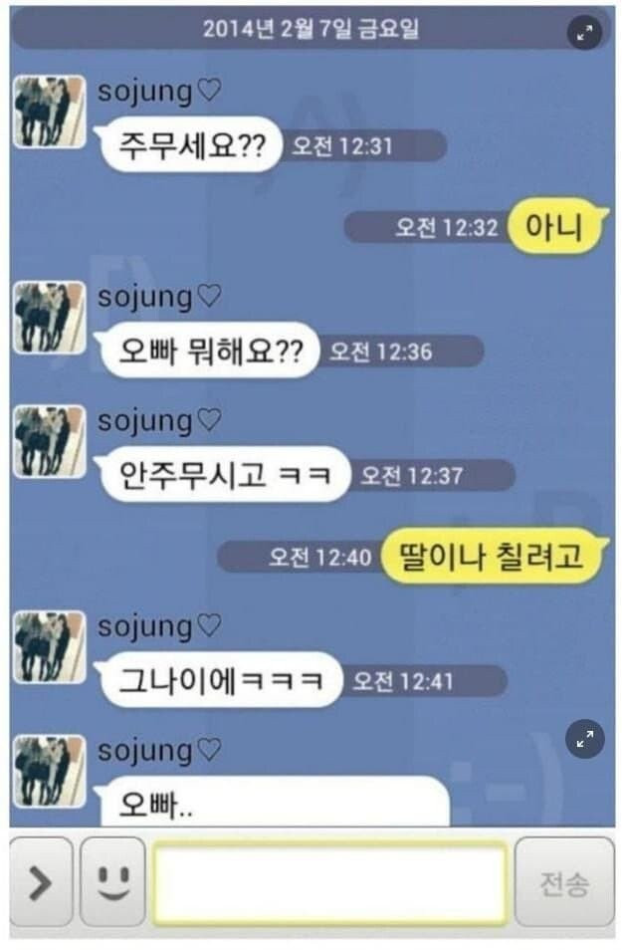Screen dimensions: 622x950
Task: Open sojung's profile photo beside 그나이에ㅋㅋㅋ
Action: click(x=50, y=647)
